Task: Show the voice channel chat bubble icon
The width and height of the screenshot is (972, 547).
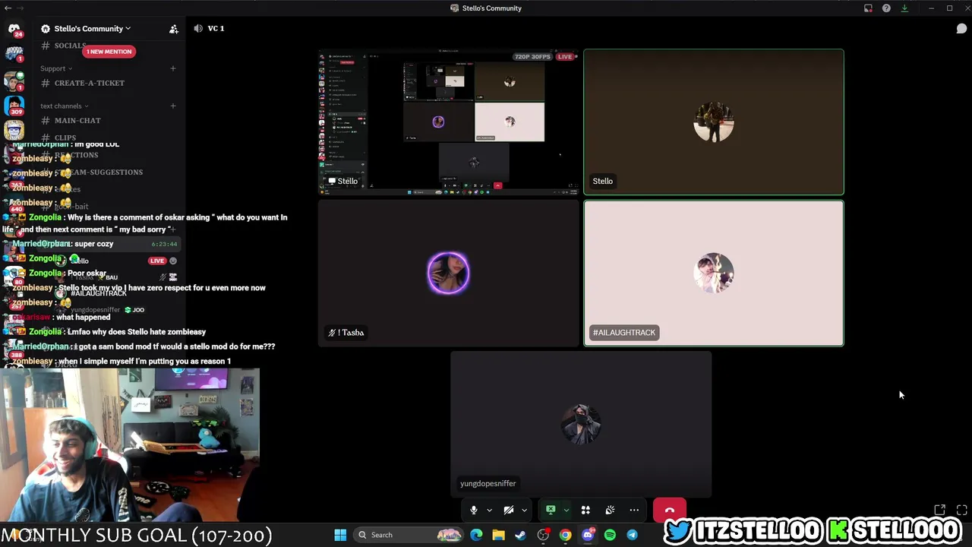Action: point(961,29)
